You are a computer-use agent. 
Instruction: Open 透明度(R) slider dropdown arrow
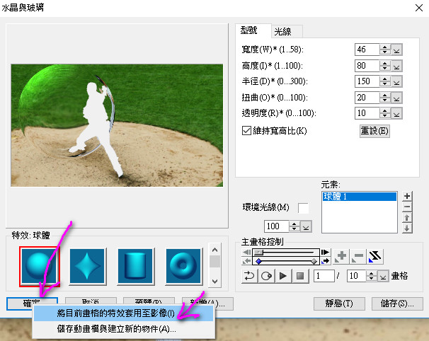[396, 113]
